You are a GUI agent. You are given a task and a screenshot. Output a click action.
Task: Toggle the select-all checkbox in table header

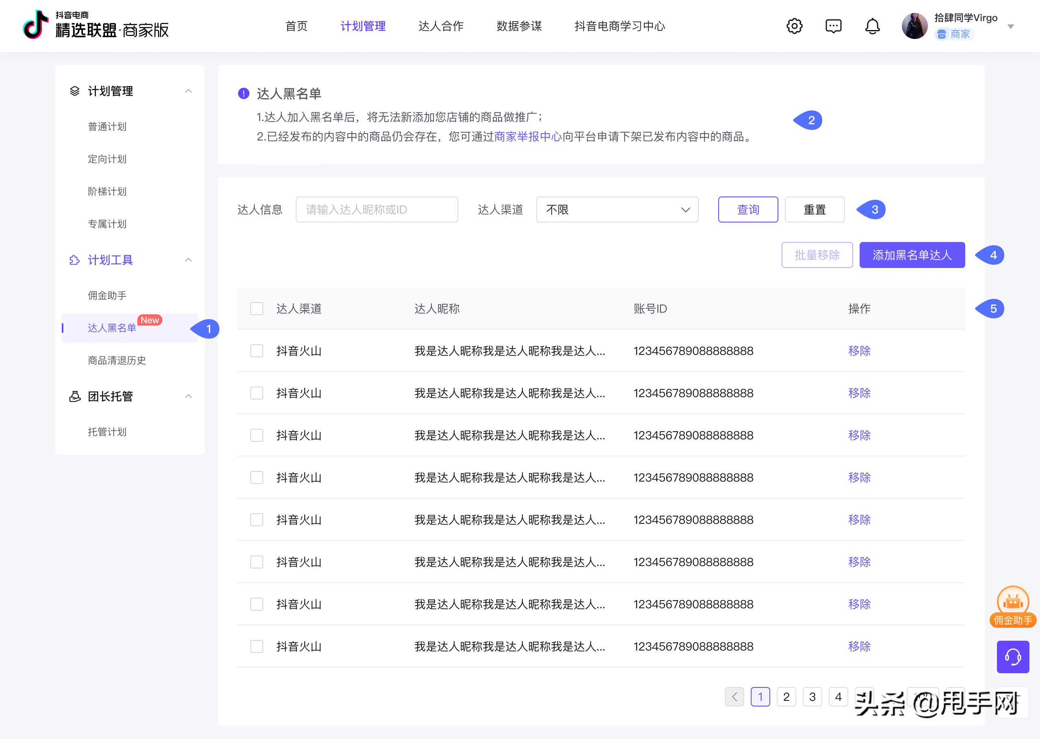pyautogui.click(x=257, y=309)
